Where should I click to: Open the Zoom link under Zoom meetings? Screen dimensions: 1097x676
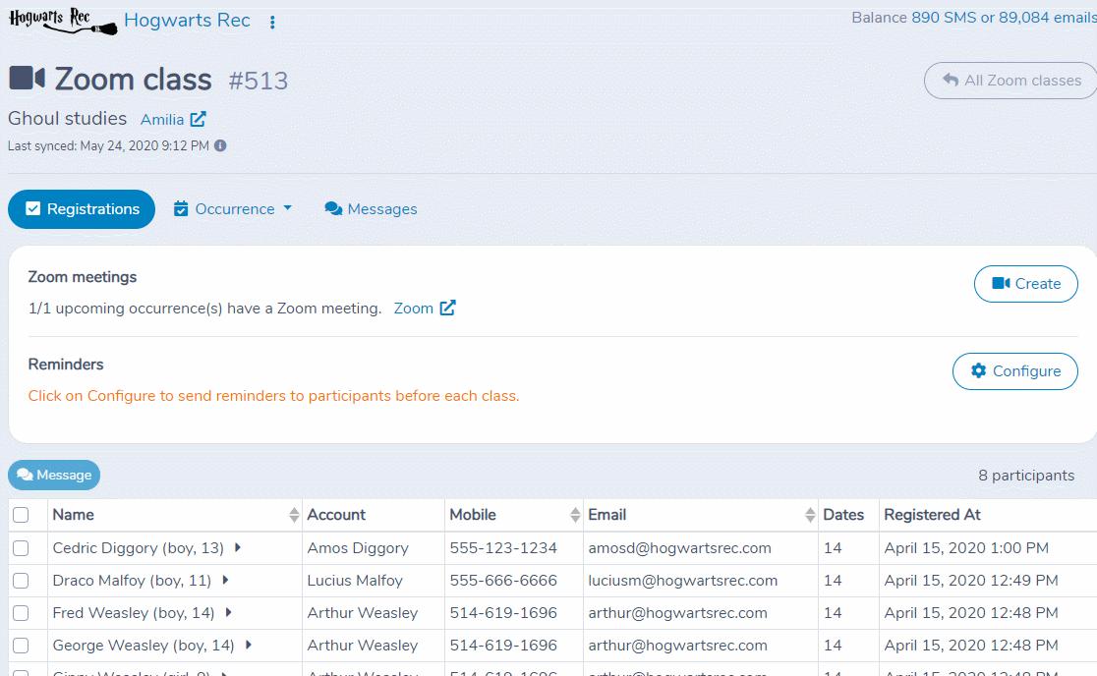[414, 309]
